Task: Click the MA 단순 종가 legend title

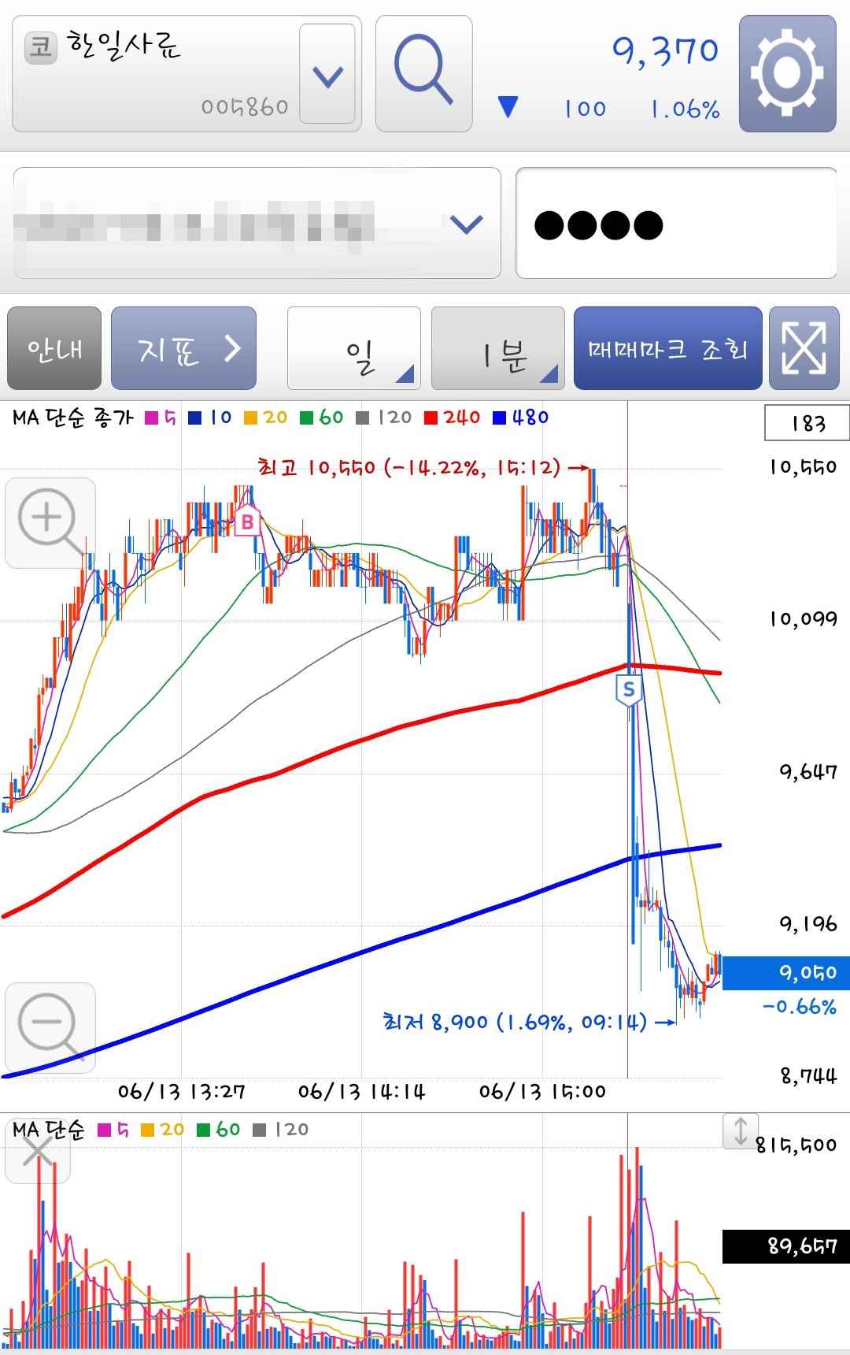Action: coord(72,418)
